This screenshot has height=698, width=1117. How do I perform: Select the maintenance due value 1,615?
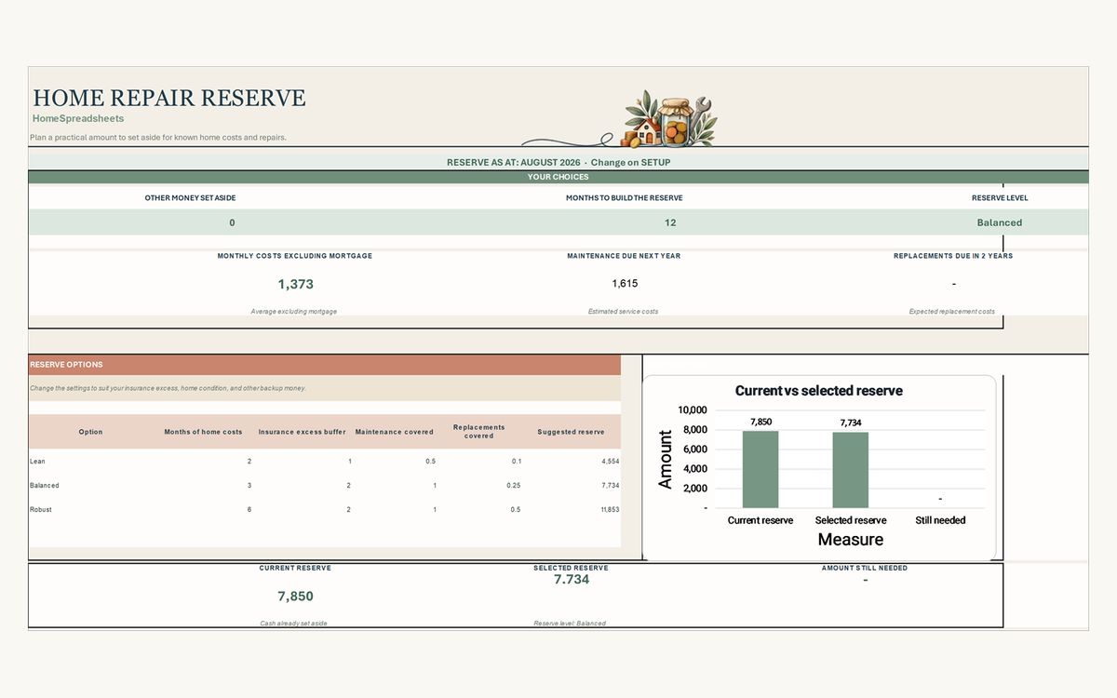coord(625,283)
